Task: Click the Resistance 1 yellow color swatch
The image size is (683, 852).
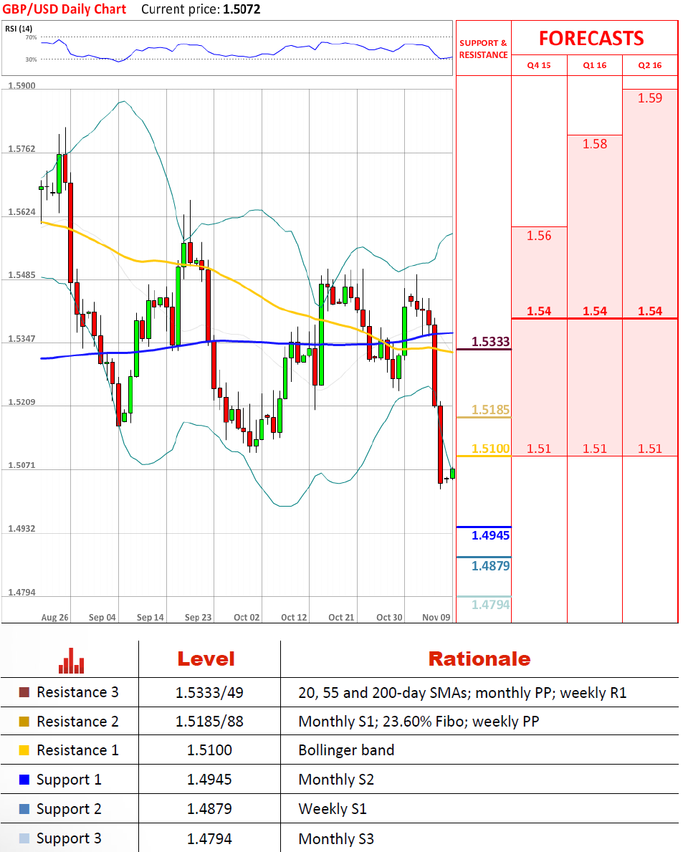Action: click(24, 750)
